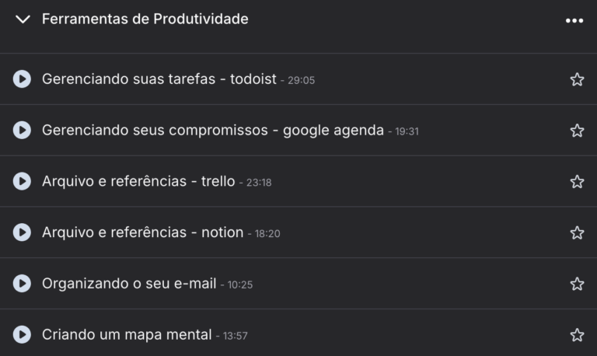Select the 'Criando um mapa mental' title
Image resolution: width=597 pixels, height=356 pixels.
(126, 335)
